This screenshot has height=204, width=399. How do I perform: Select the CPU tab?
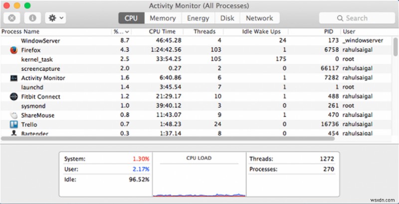tap(131, 18)
